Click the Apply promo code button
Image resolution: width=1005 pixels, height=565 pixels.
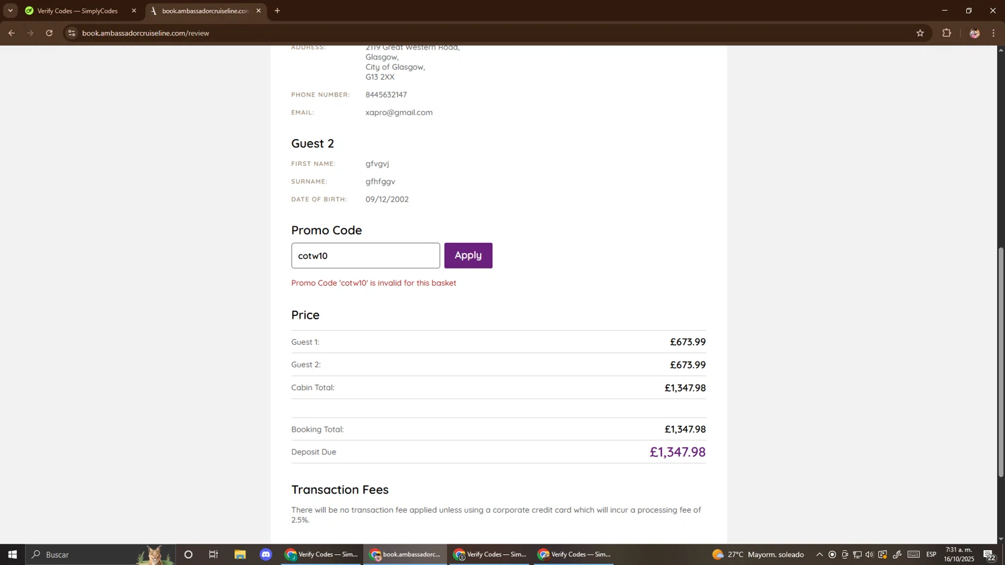[468, 255]
